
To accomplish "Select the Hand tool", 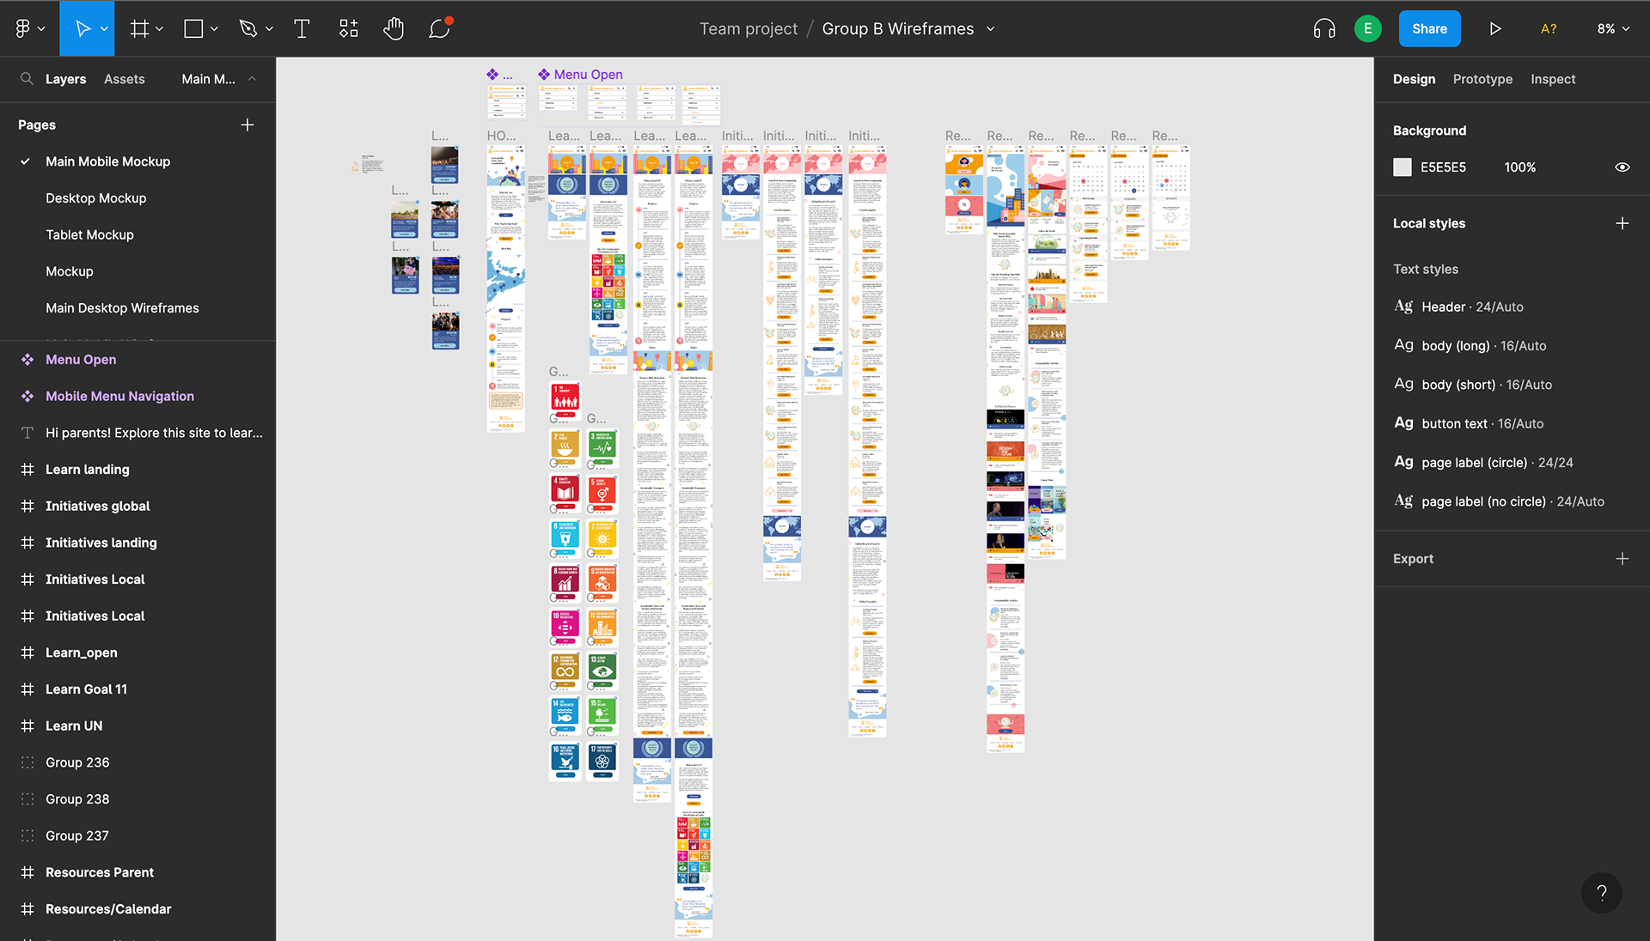I will click(394, 29).
